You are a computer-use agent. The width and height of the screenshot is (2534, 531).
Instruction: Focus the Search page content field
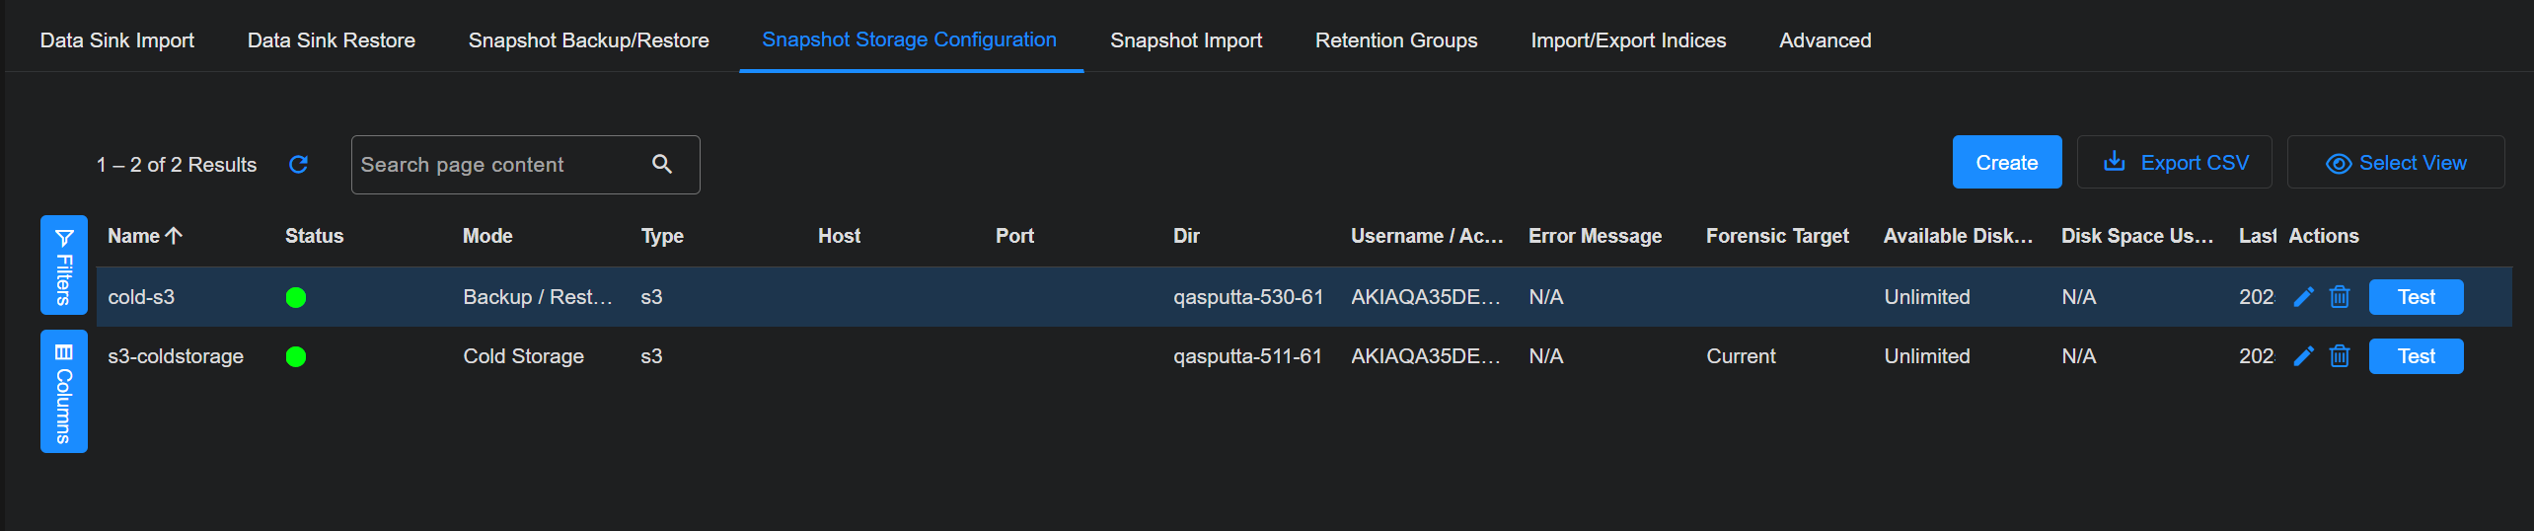pos(498,165)
